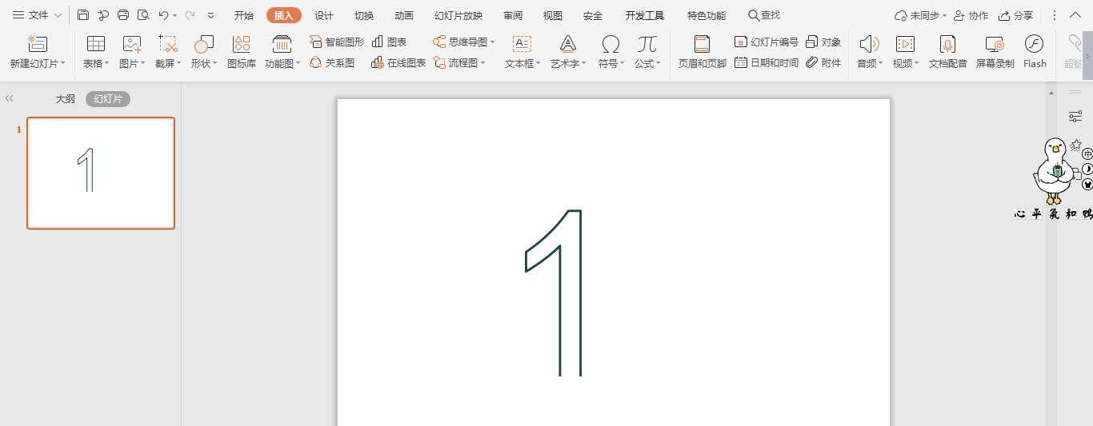Insert 智能图形 smart graphic
The height and width of the screenshot is (426, 1093).
click(337, 42)
